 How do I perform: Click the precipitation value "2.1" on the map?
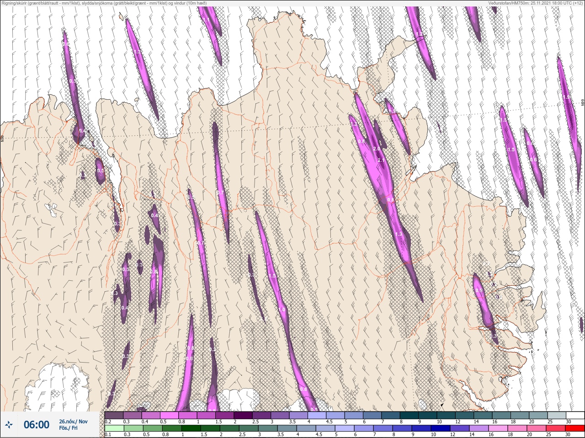[x=382, y=160]
